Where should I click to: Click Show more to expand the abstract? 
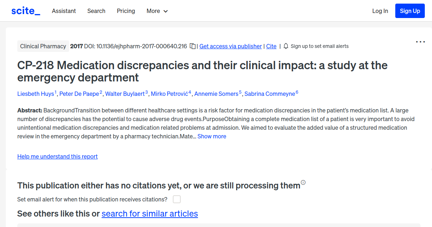[212, 136]
